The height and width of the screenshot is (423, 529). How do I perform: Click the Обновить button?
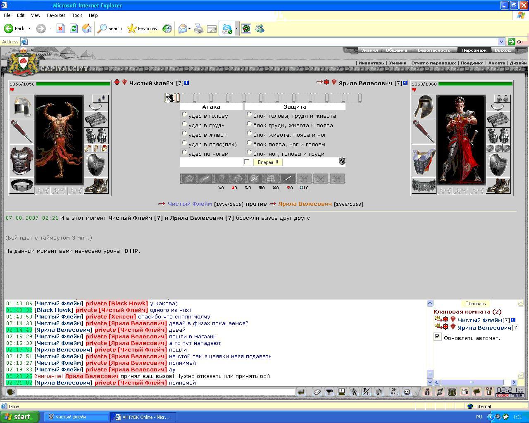click(475, 304)
